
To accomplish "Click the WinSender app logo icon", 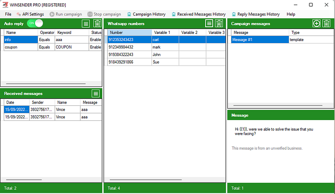I will (x=5, y=5).
